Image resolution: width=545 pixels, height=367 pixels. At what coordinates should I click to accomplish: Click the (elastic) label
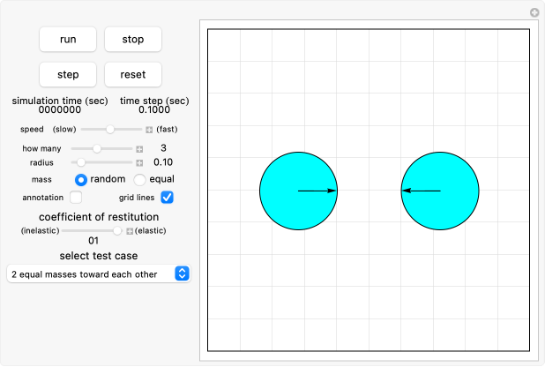[151, 230]
